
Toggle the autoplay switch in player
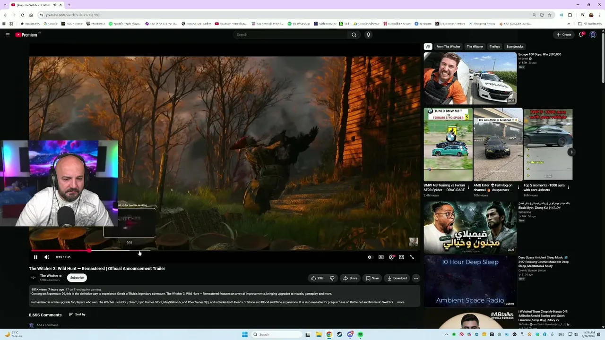[370, 257]
